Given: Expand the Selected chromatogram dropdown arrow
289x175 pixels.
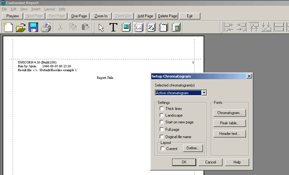Looking at the screenshot, I should coord(204,93).
